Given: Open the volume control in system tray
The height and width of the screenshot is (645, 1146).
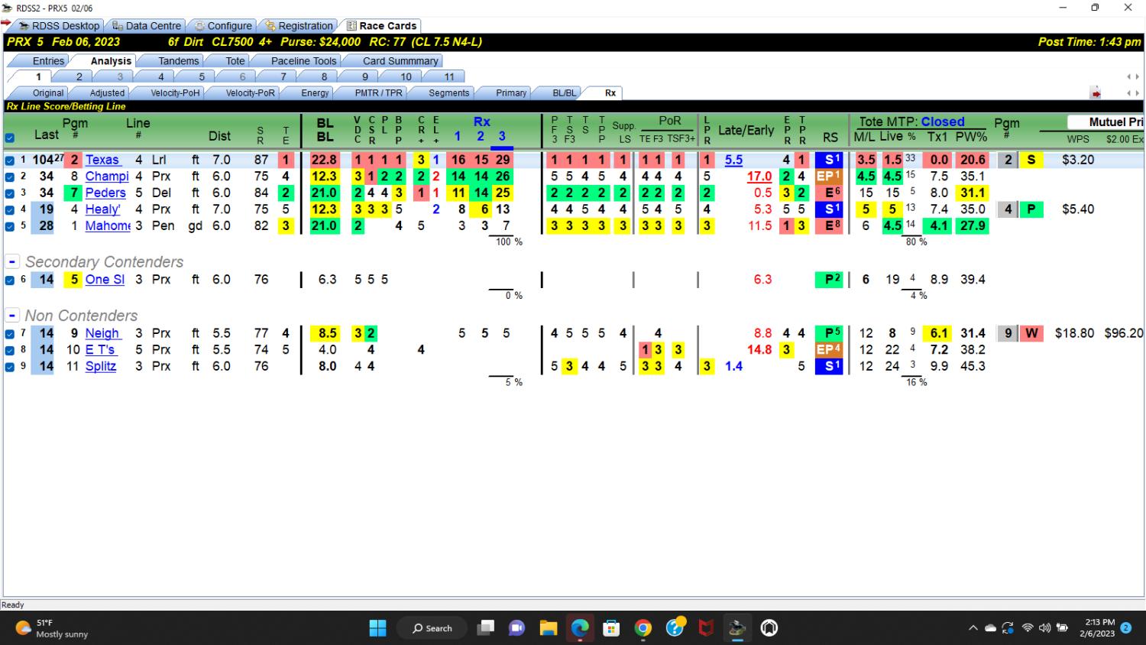Looking at the screenshot, I should (1044, 628).
